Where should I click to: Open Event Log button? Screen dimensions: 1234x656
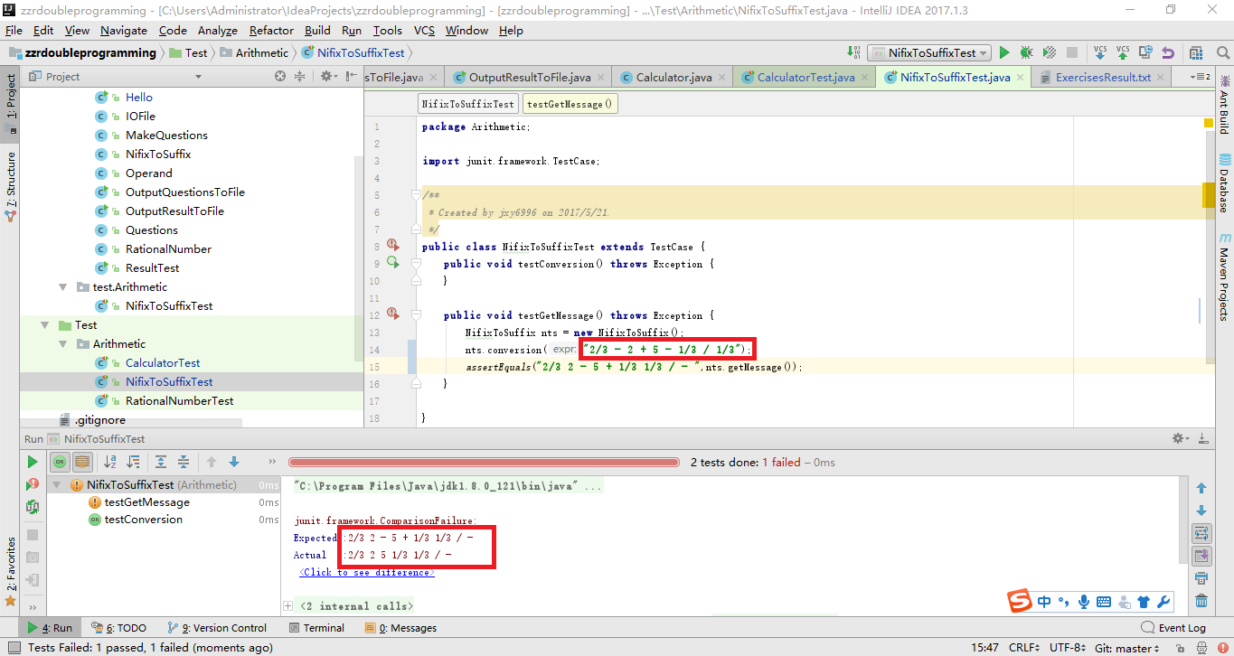point(1173,628)
